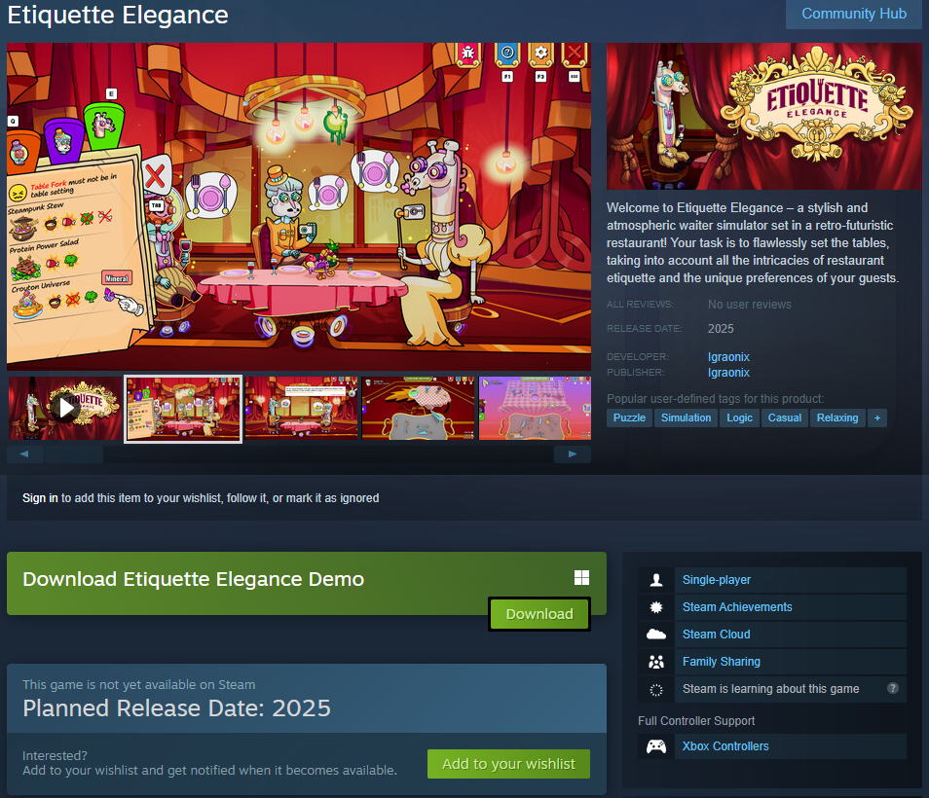Open the main screenshot of the restaurant scene

click(x=299, y=206)
